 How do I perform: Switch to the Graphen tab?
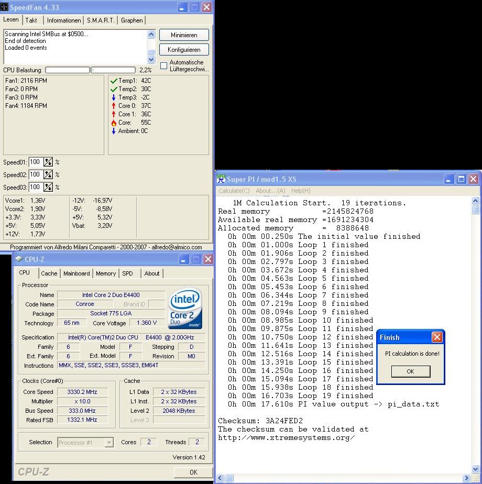(x=132, y=20)
